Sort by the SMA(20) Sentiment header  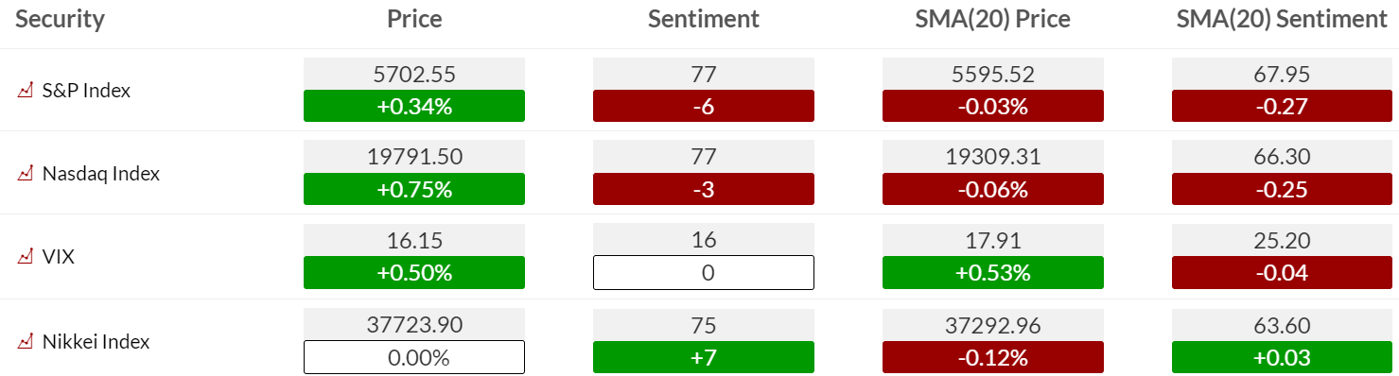coord(1282,19)
